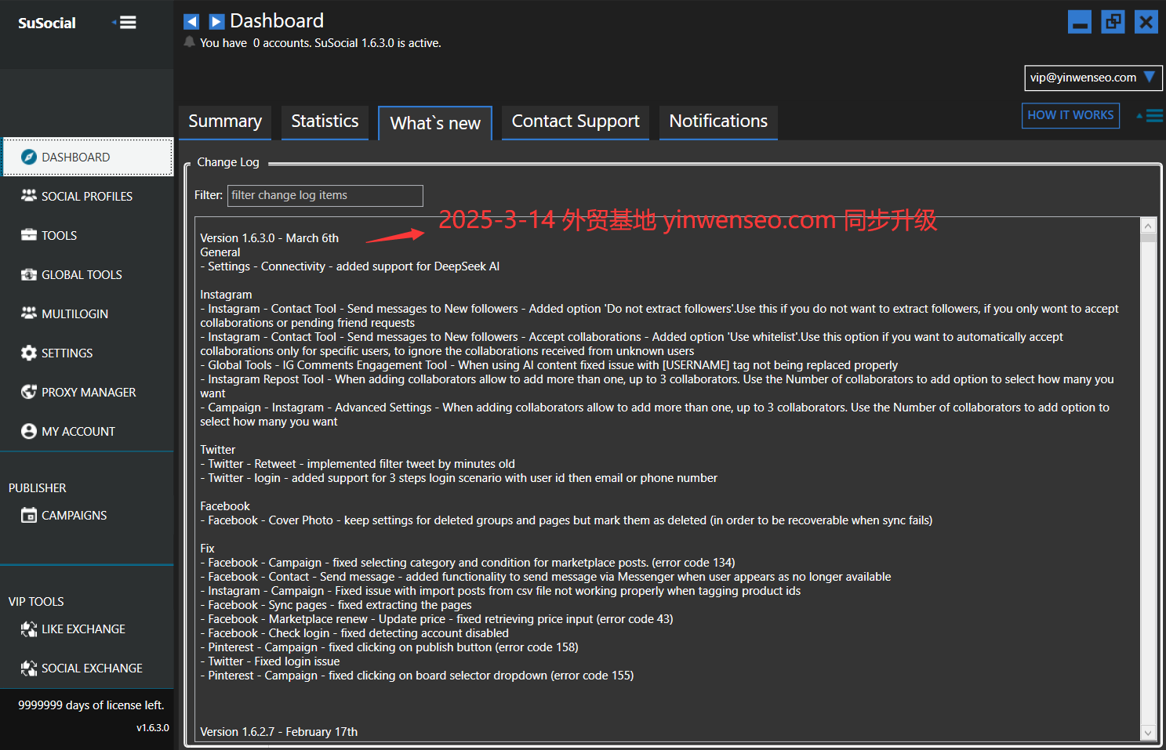Click the HOW IT WORKS button
1166x750 pixels.
[x=1070, y=115]
